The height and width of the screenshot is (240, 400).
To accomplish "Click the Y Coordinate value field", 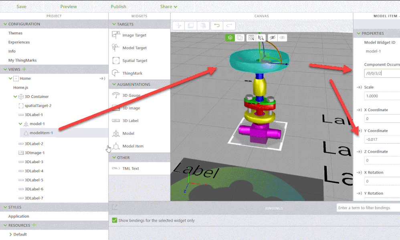I will click(382, 140).
